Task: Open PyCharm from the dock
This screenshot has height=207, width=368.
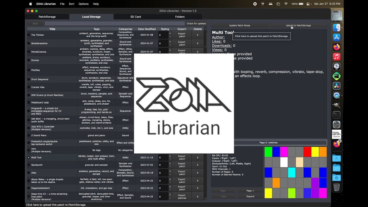Action: click(336, 76)
